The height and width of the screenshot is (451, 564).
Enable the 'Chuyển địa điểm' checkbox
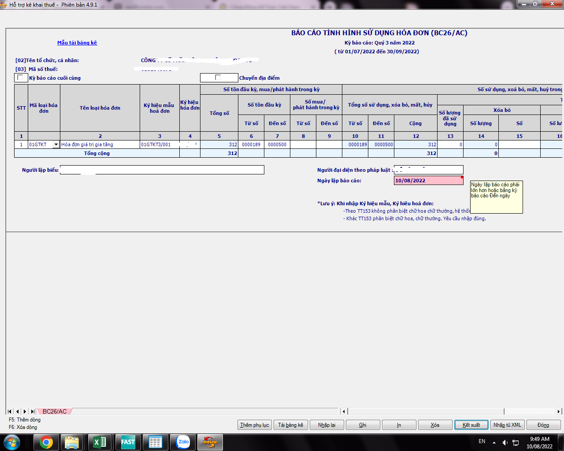tap(218, 78)
